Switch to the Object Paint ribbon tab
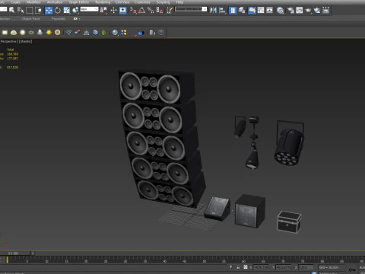The width and height of the screenshot is (365, 274). pyautogui.click(x=30, y=18)
